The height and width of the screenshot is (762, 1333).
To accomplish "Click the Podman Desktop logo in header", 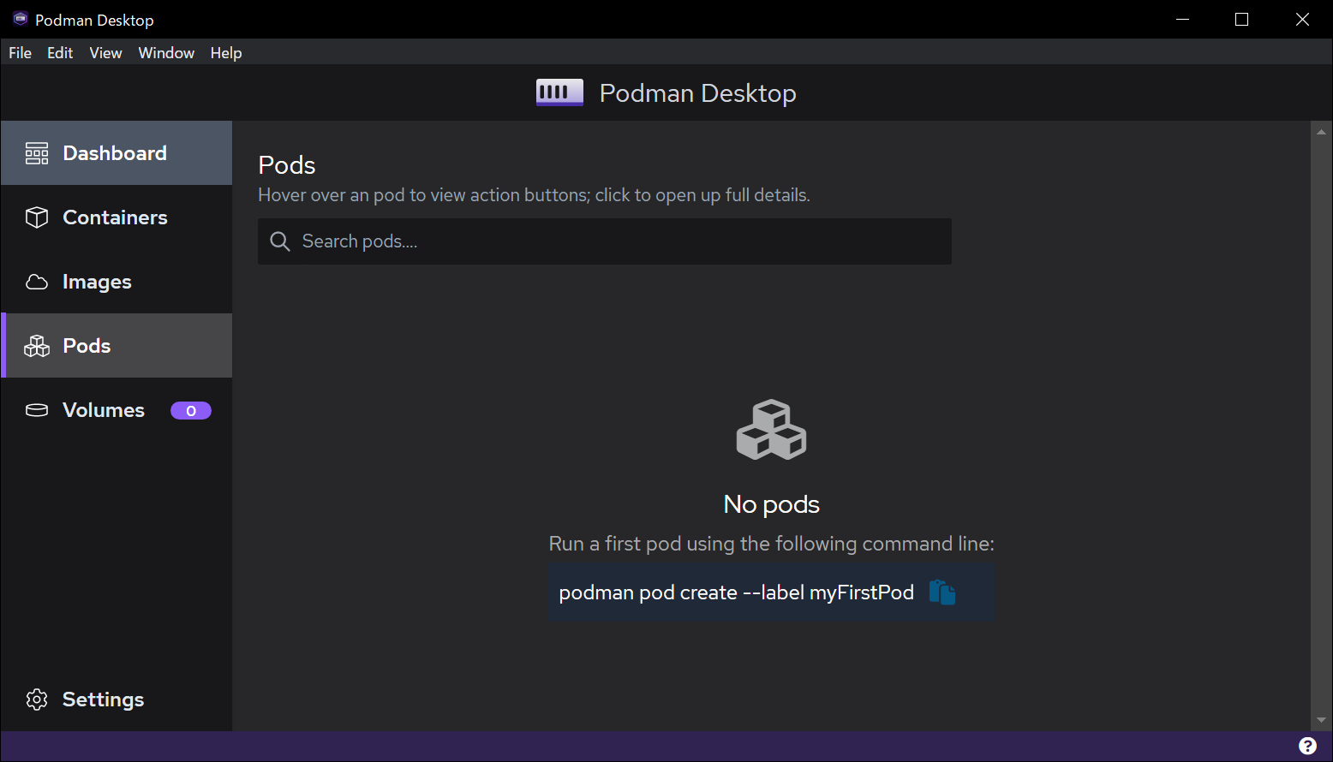I will click(559, 92).
